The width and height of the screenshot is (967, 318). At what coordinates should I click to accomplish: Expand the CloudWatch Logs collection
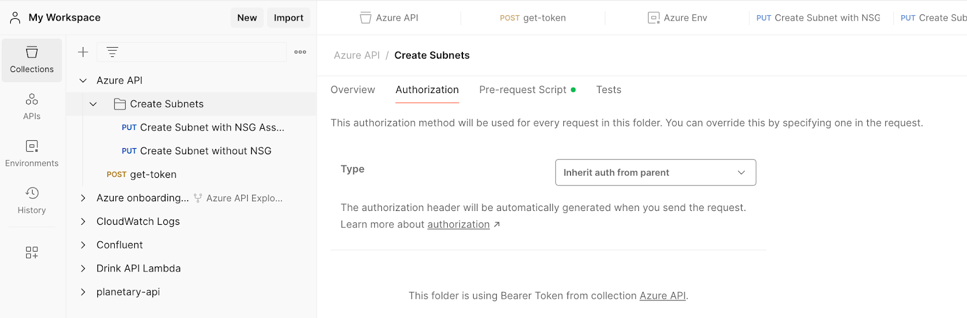point(83,221)
